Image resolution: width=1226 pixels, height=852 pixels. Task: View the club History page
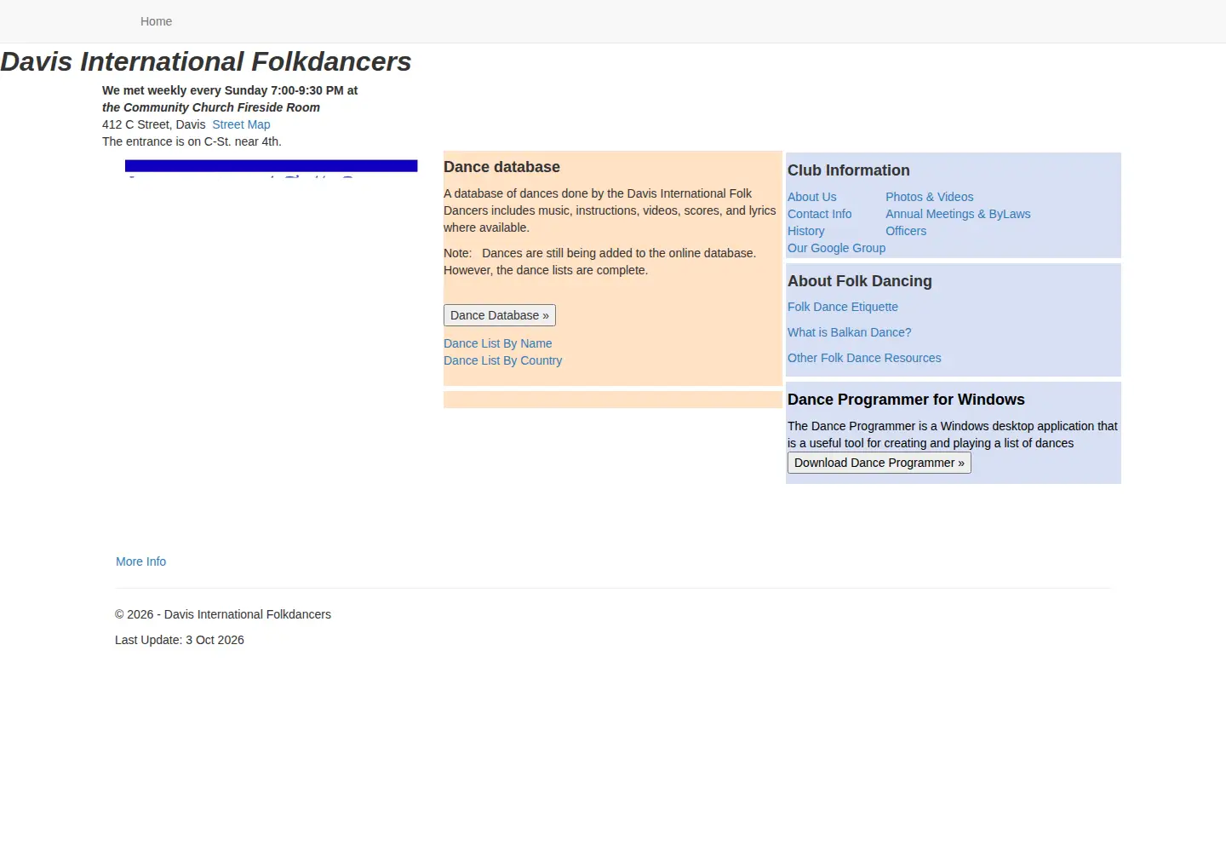tap(805, 231)
